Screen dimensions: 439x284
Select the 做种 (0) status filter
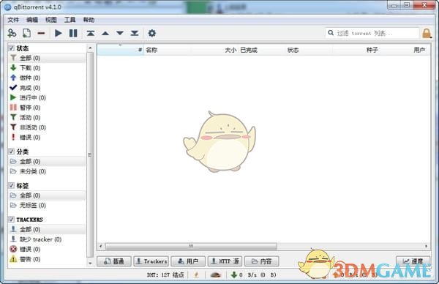(47, 78)
